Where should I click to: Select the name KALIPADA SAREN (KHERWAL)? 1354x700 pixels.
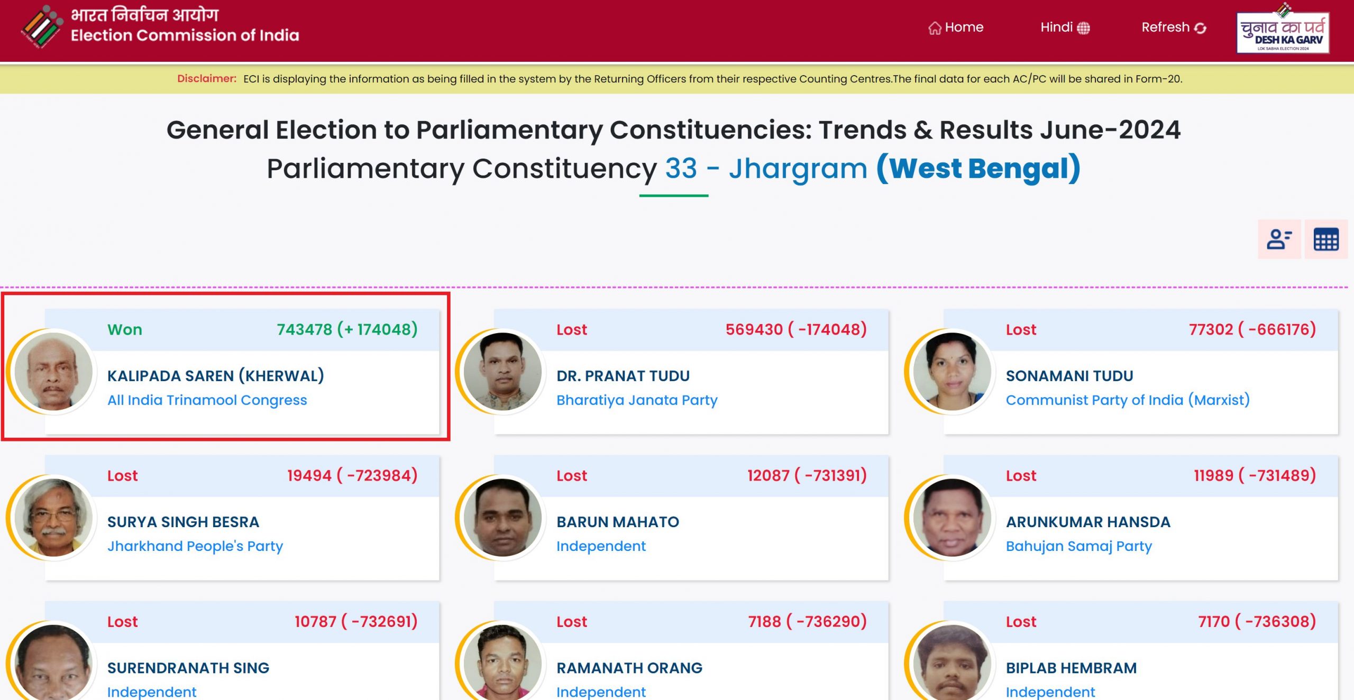pos(216,376)
